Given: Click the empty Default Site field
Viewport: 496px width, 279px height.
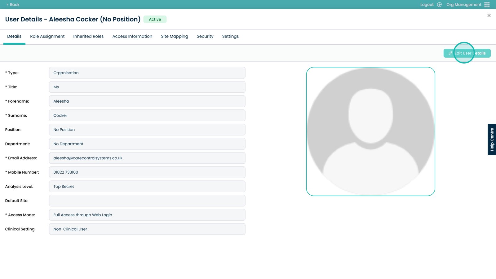Looking at the screenshot, I should [x=147, y=201].
